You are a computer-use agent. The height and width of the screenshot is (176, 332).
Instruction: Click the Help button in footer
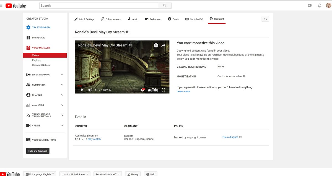pos(151,174)
